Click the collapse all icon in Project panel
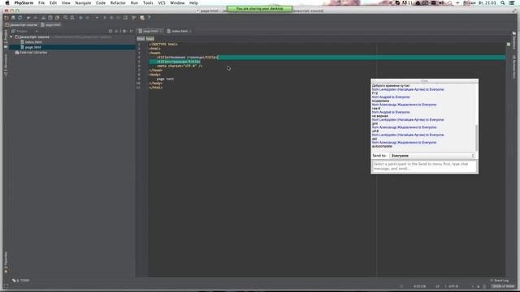The height and width of the screenshot is (292, 520). coord(116,31)
